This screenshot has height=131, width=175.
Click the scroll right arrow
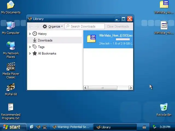tap(131, 88)
